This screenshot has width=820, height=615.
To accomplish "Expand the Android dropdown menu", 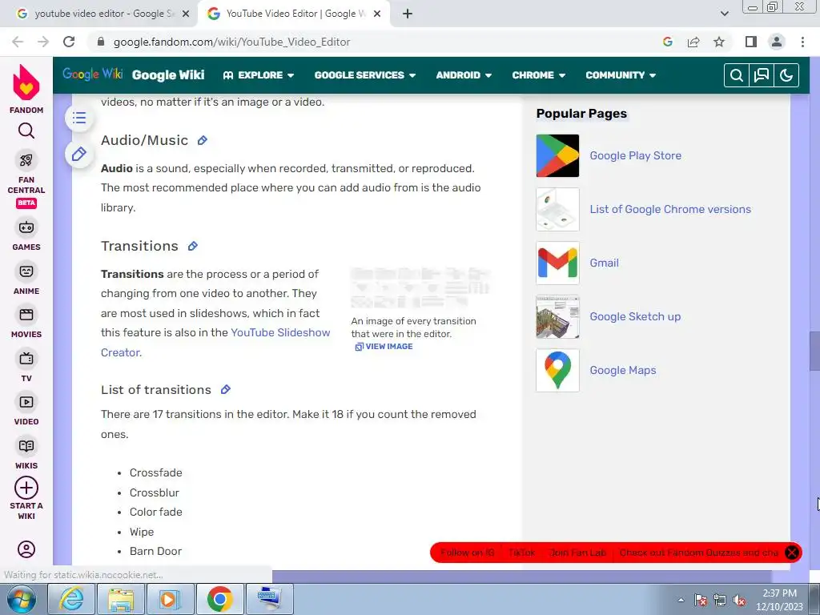I will coord(464,75).
